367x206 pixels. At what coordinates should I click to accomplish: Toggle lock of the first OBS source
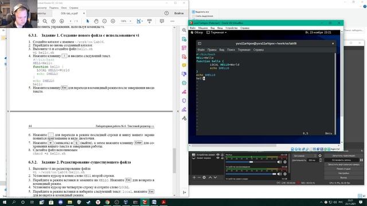click(222, 154)
